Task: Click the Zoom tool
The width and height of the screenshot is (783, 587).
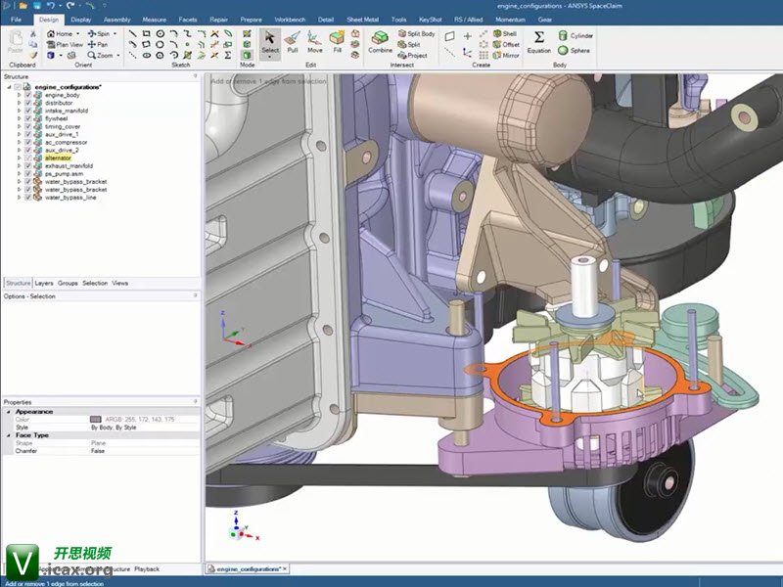Action: [x=100, y=56]
